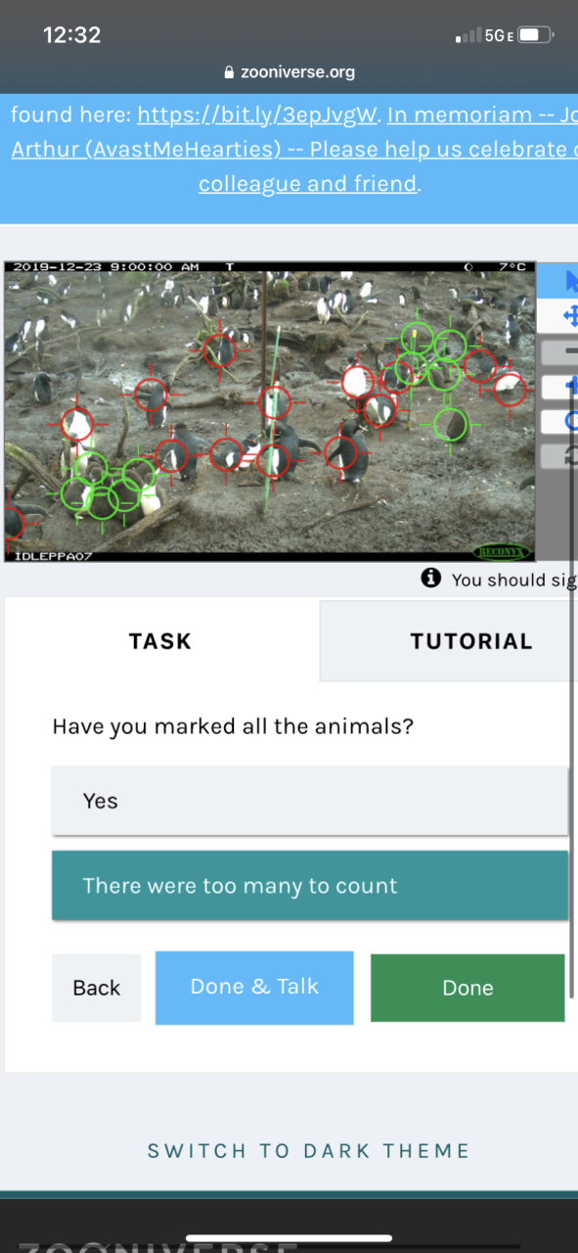Open the TUTORIAL tab

click(449, 641)
